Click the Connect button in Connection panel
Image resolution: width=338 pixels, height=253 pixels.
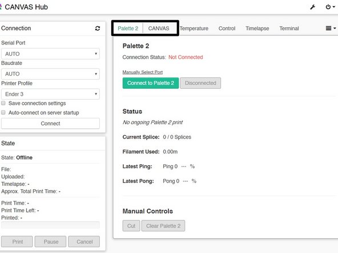(50, 124)
